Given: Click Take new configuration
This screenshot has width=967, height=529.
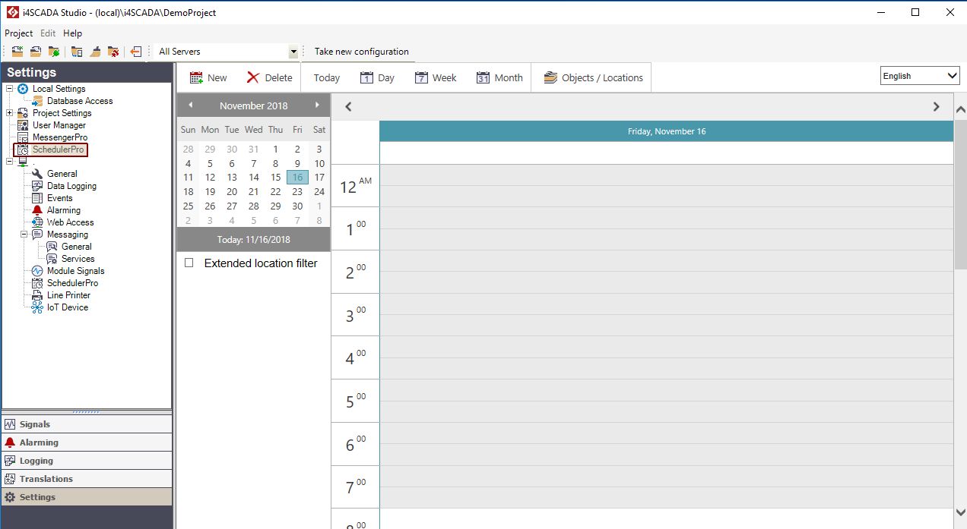Looking at the screenshot, I should coord(362,52).
